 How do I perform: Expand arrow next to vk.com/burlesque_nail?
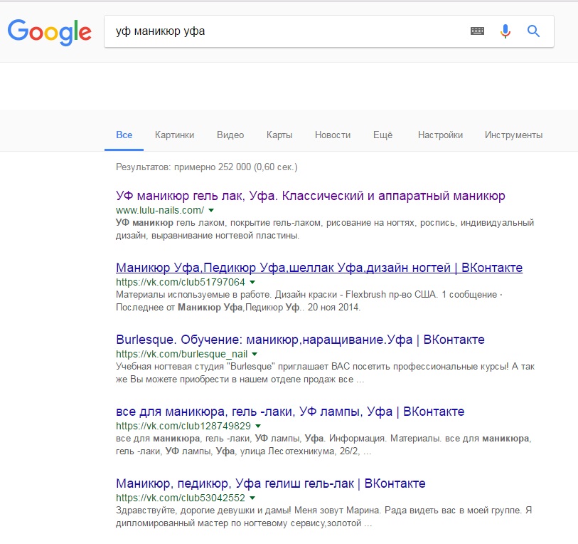[x=255, y=354]
